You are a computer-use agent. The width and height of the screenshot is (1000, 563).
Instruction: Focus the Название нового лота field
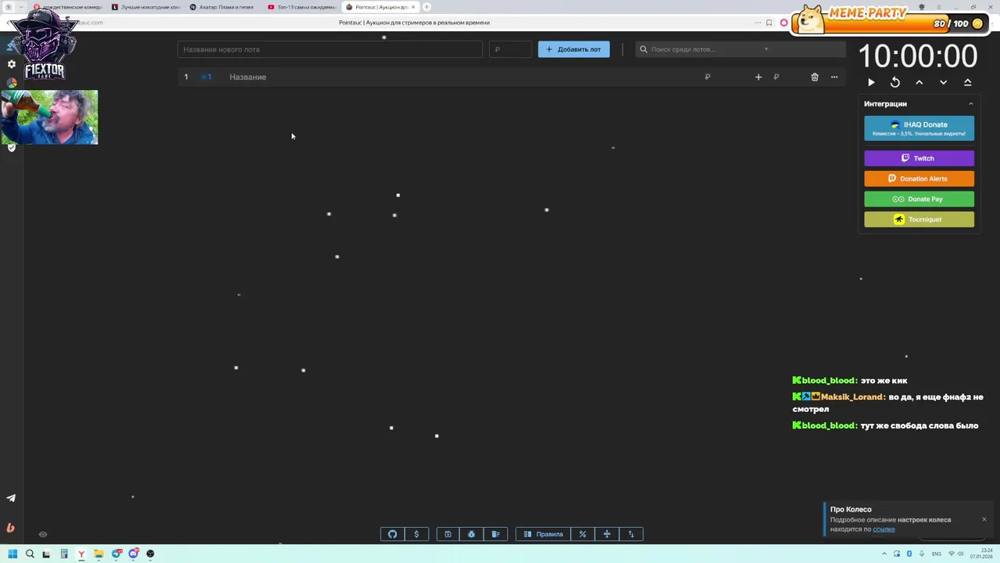[x=330, y=49]
